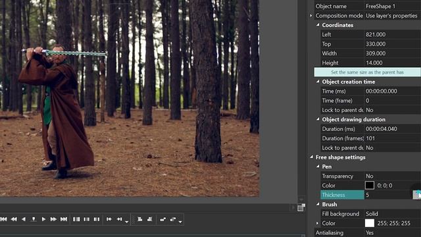
Task: Select the Antialiasing property label
Action: pos(330,232)
